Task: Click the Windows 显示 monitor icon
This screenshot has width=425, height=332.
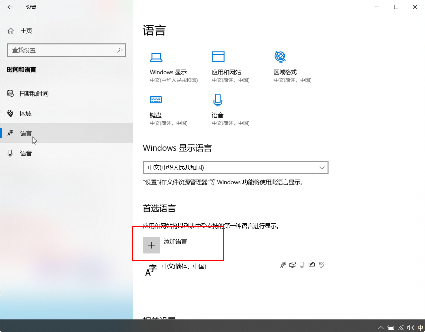Action: coord(156,57)
